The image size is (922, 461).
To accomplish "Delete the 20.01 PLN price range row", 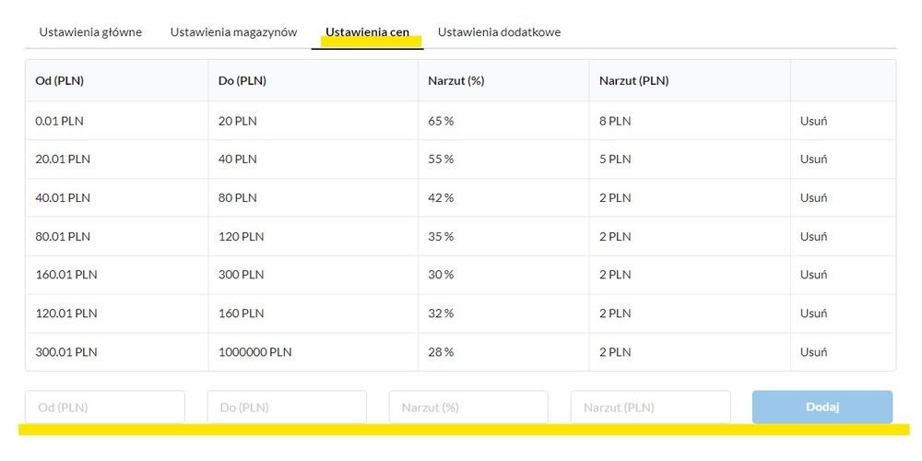I will 813,160.
